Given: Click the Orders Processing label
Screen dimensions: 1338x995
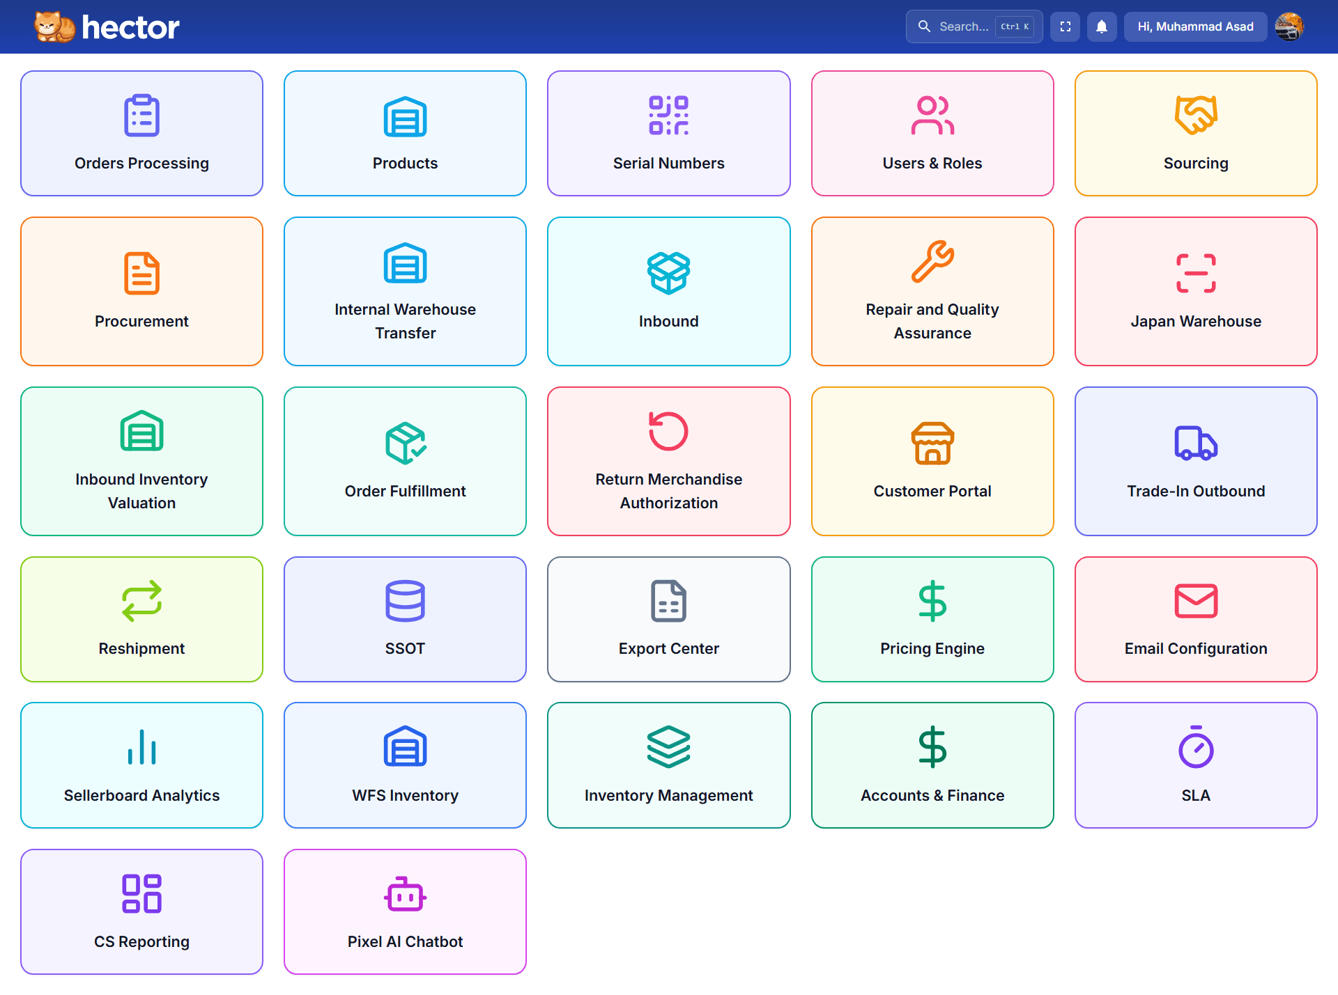Looking at the screenshot, I should [x=141, y=163].
